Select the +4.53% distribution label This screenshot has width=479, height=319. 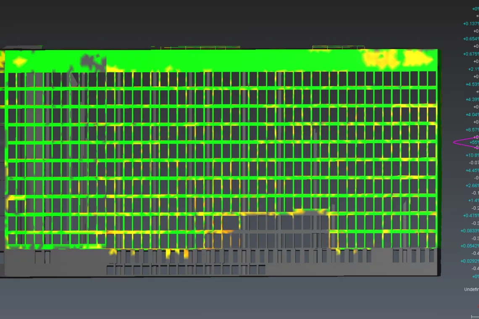(x=472, y=84)
